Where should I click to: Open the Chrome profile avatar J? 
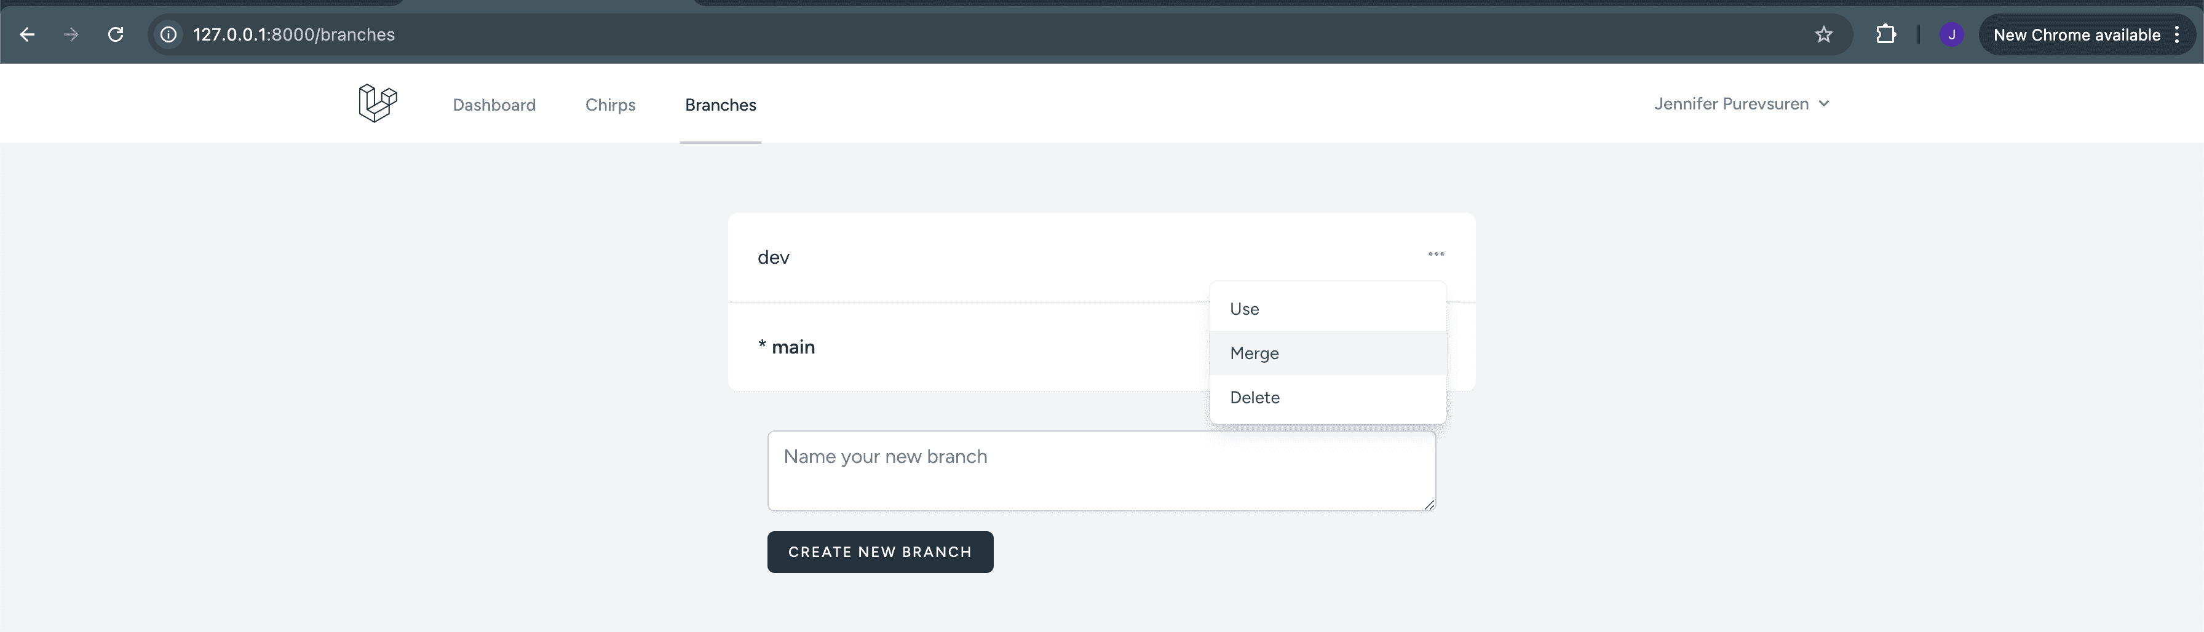(x=1952, y=35)
